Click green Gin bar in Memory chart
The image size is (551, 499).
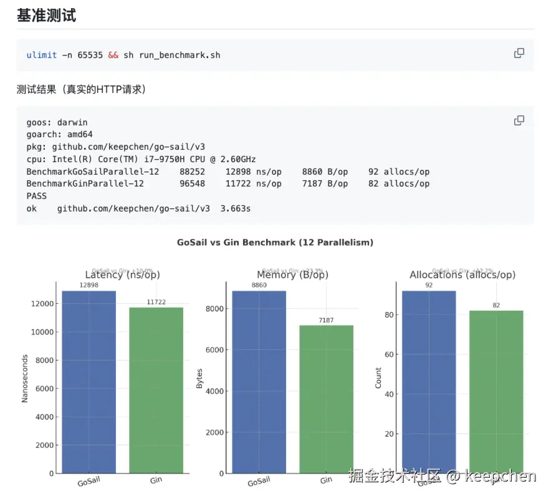pyautogui.click(x=326, y=399)
